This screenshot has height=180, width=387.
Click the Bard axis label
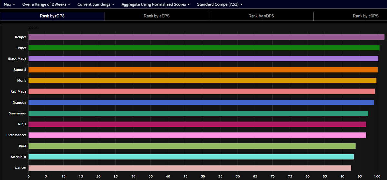pyautogui.click(x=23, y=146)
